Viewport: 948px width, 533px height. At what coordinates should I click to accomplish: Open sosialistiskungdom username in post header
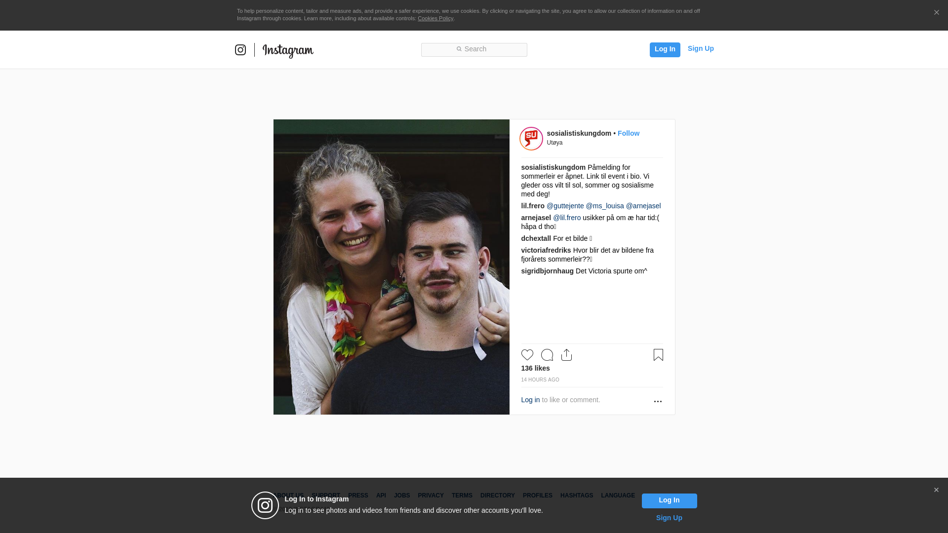(579, 133)
